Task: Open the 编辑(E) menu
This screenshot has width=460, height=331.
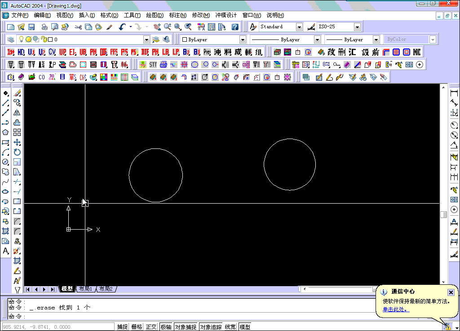Action: pyautogui.click(x=42, y=15)
